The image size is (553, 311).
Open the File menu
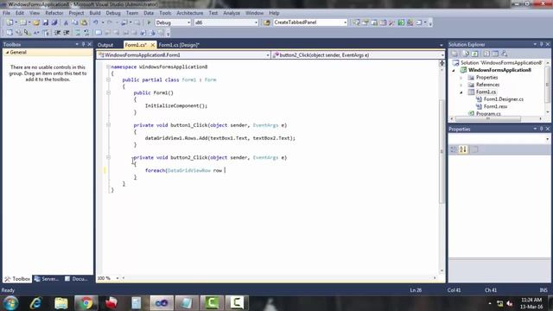pos(6,13)
